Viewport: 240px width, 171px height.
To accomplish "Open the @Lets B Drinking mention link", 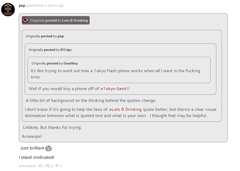I will click(125, 109).
